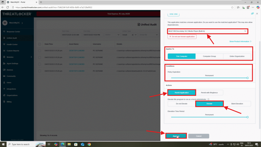This screenshot has width=261, height=147.
Task: Click the copy link icon in panel header
Action: pos(252,14)
